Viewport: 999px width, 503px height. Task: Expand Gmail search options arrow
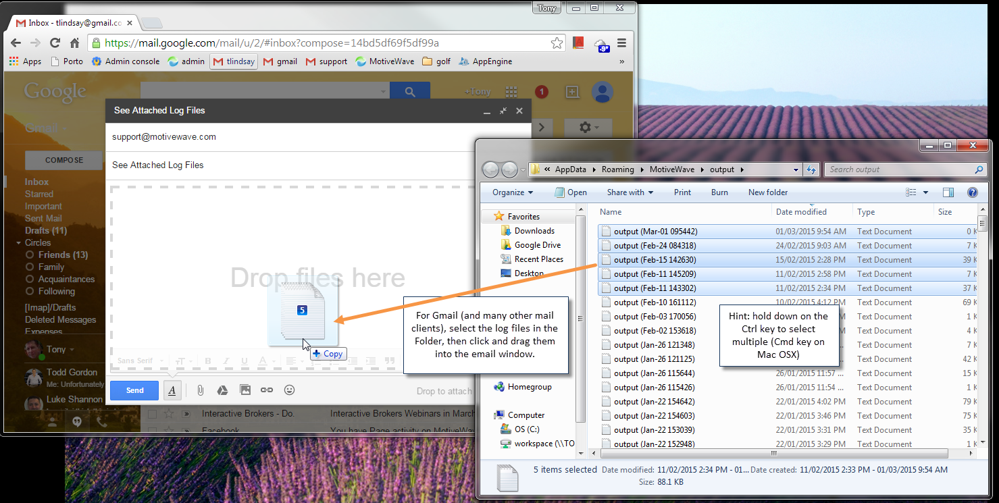click(x=383, y=92)
